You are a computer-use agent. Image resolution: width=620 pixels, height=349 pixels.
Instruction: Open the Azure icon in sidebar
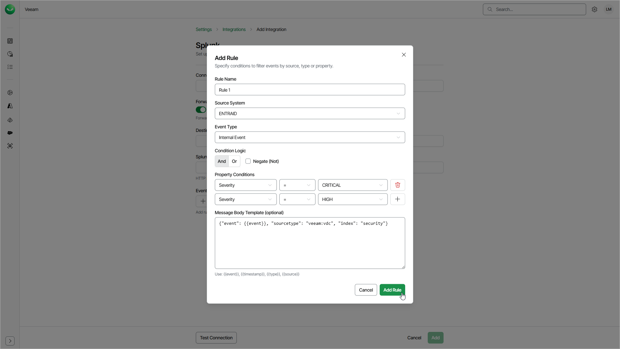(10, 106)
